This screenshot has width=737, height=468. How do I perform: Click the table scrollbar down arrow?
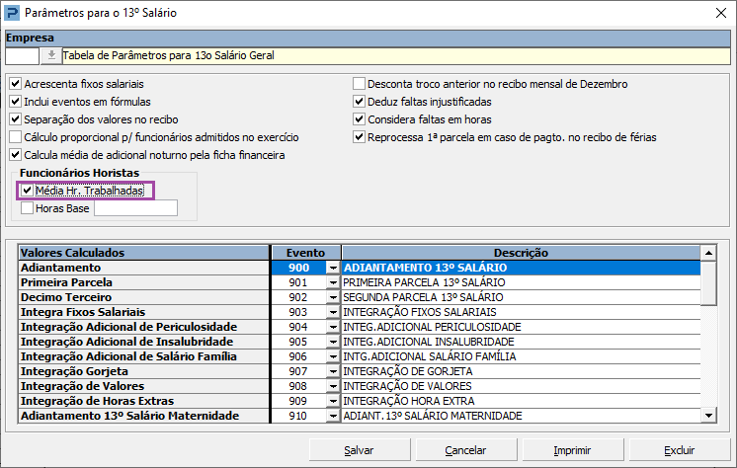click(708, 415)
